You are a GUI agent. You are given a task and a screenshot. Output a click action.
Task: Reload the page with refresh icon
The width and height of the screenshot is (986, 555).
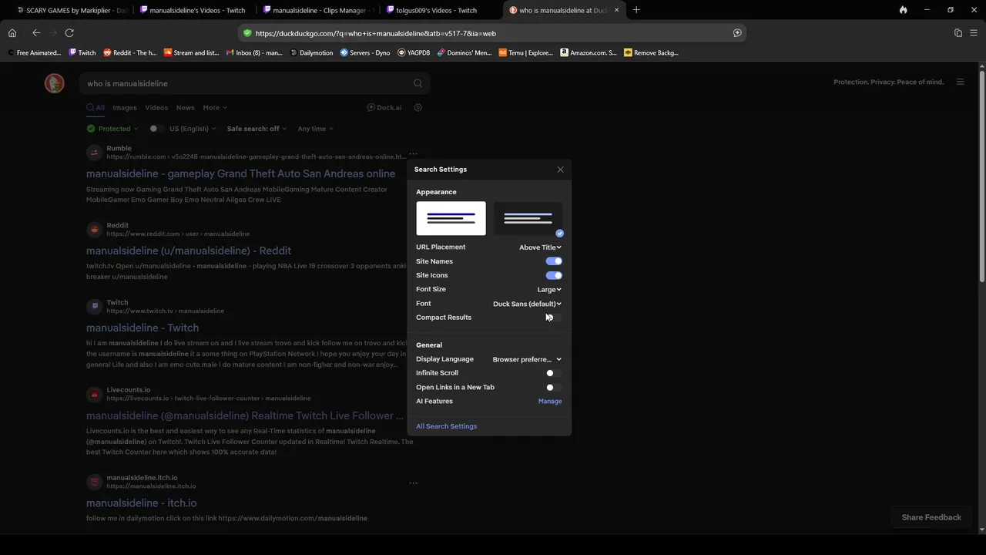[x=69, y=33]
